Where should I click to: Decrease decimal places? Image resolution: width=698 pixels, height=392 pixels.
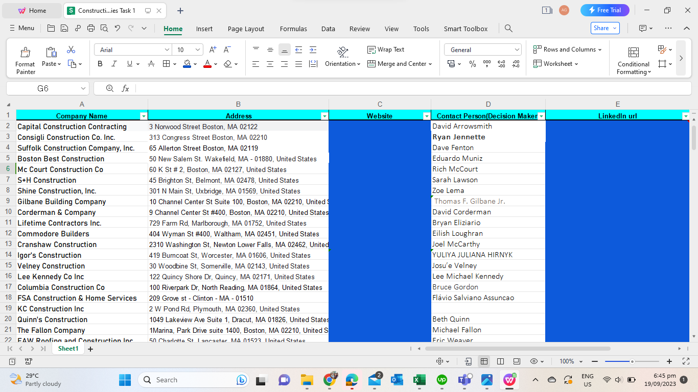pyautogui.click(x=516, y=64)
